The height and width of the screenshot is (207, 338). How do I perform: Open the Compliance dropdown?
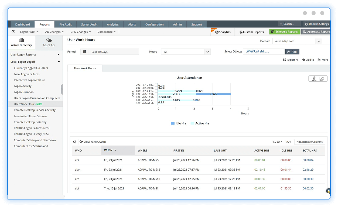[107, 32]
